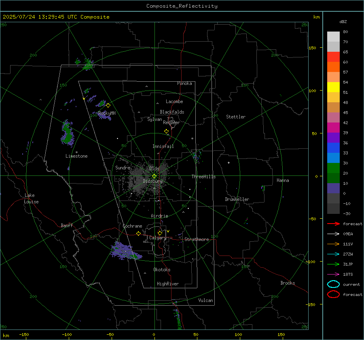Click the yellow diamond marker near RockyMH
This screenshot has height=340, width=364.
(108, 106)
